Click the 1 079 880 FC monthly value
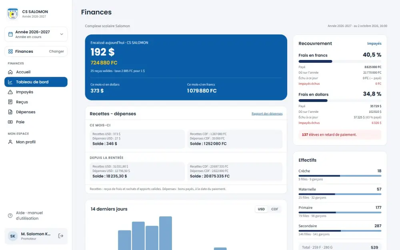This screenshot has width=400, height=250. tap(202, 91)
